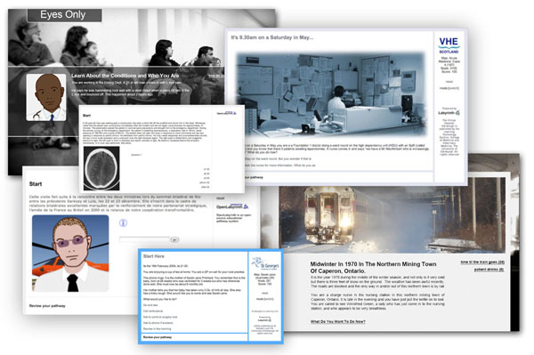Click the small go button

click(174, 240)
